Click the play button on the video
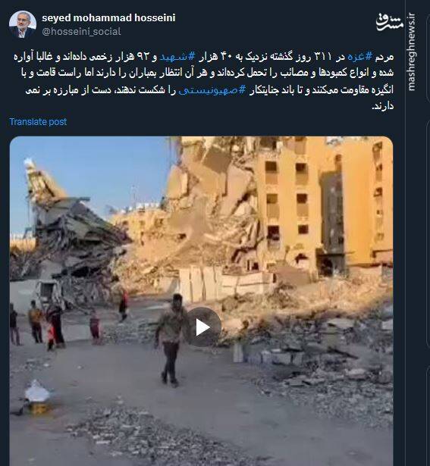 click(x=202, y=327)
